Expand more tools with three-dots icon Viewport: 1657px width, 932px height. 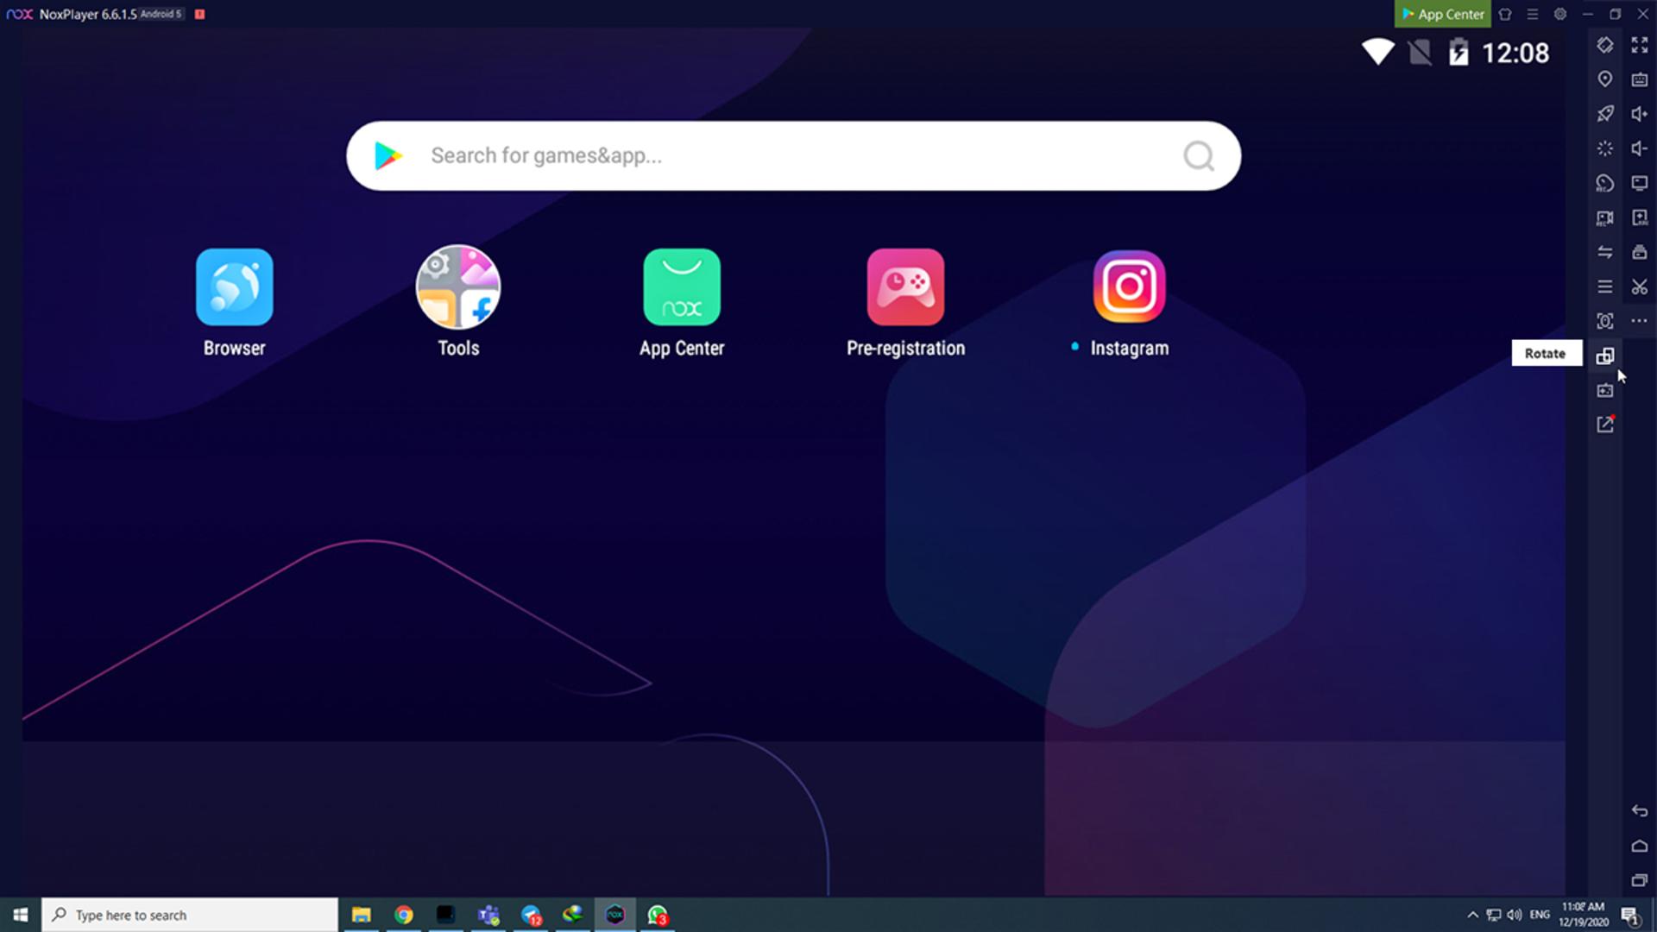click(x=1640, y=321)
